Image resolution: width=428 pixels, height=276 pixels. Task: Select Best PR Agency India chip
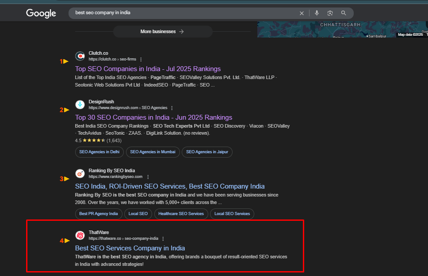pyautogui.click(x=99, y=214)
